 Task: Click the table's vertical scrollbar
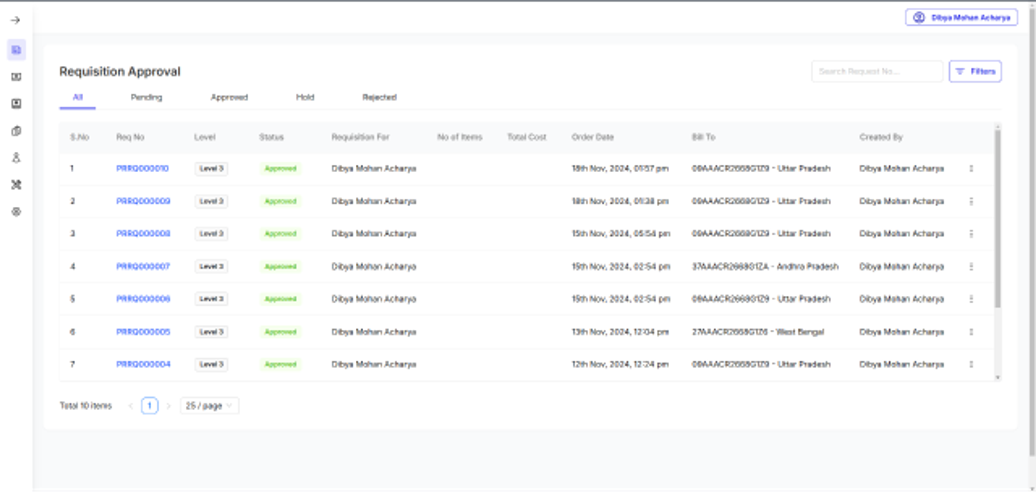(x=997, y=219)
